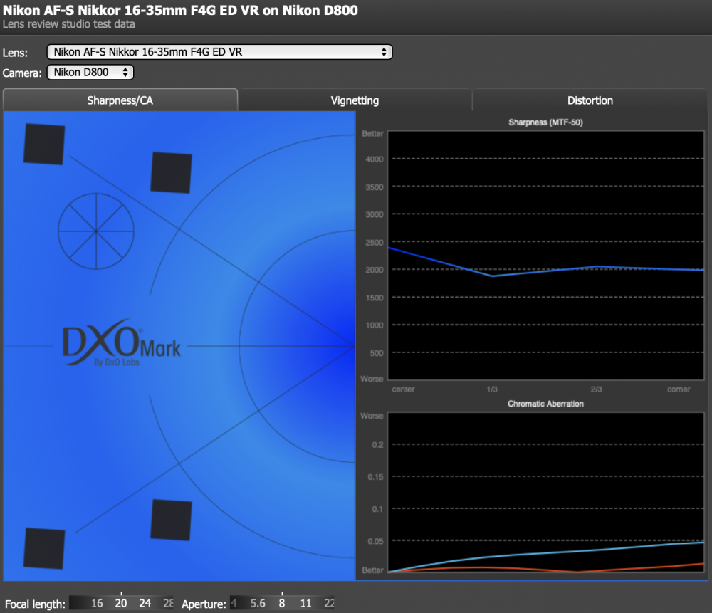Viewport: 712px width, 613px height.
Task: Click the "2500" sharpness axis value
Action: pyautogui.click(x=375, y=243)
